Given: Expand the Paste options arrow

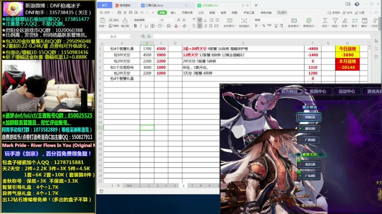Looking at the screenshot, I should click(x=106, y=26).
